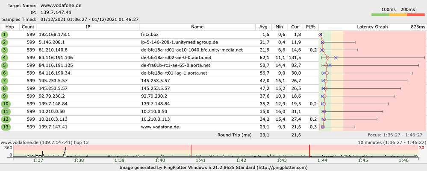The width and height of the screenshot is (427, 171).
Task: Select hop 8 green number badge
Action: [x=5, y=88]
